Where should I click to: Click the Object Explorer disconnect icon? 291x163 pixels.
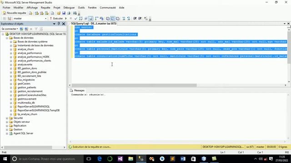coord(26,29)
